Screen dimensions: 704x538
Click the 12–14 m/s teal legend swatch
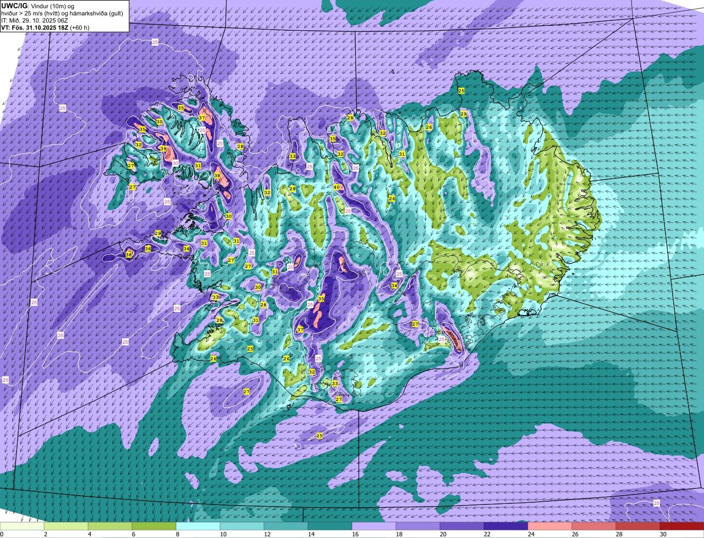[287, 526]
